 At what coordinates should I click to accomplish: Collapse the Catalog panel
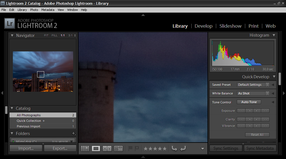[12, 108]
